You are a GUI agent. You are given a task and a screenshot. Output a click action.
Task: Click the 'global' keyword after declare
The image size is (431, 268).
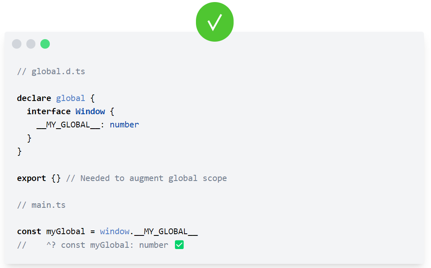point(70,98)
